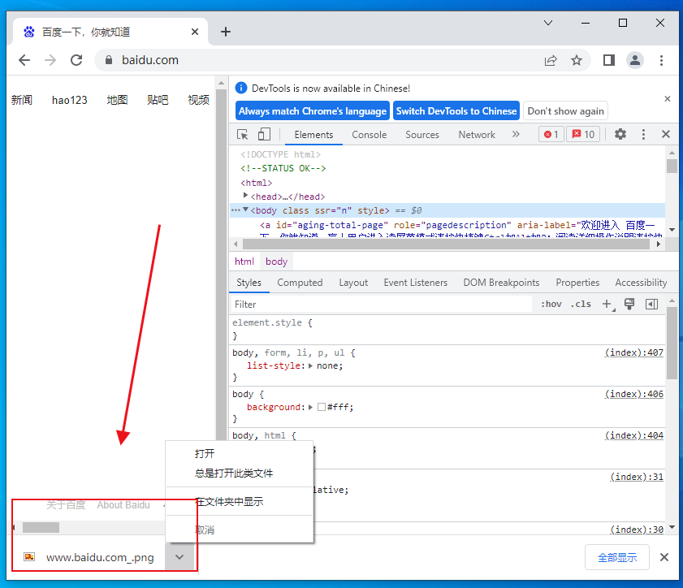Screen dimensions: 683x588
Task: Close the downloads bar
Action: tap(664, 557)
